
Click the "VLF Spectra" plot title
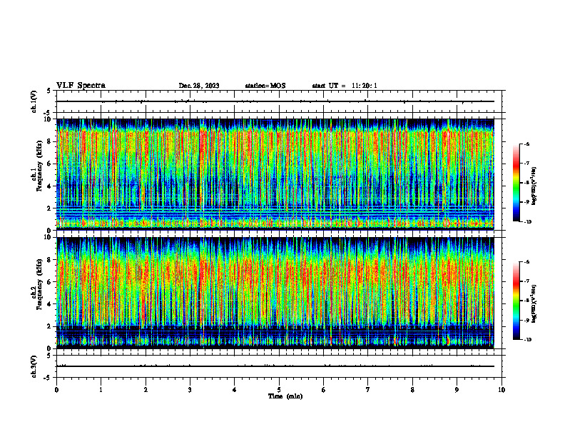(x=81, y=86)
